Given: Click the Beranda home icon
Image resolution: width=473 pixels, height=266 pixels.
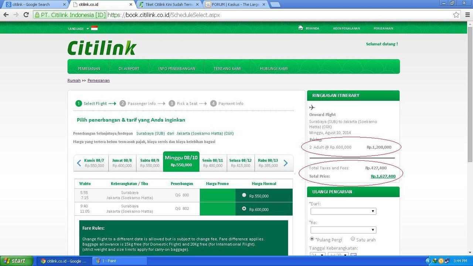Looking at the screenshot, I should (301, 28).
